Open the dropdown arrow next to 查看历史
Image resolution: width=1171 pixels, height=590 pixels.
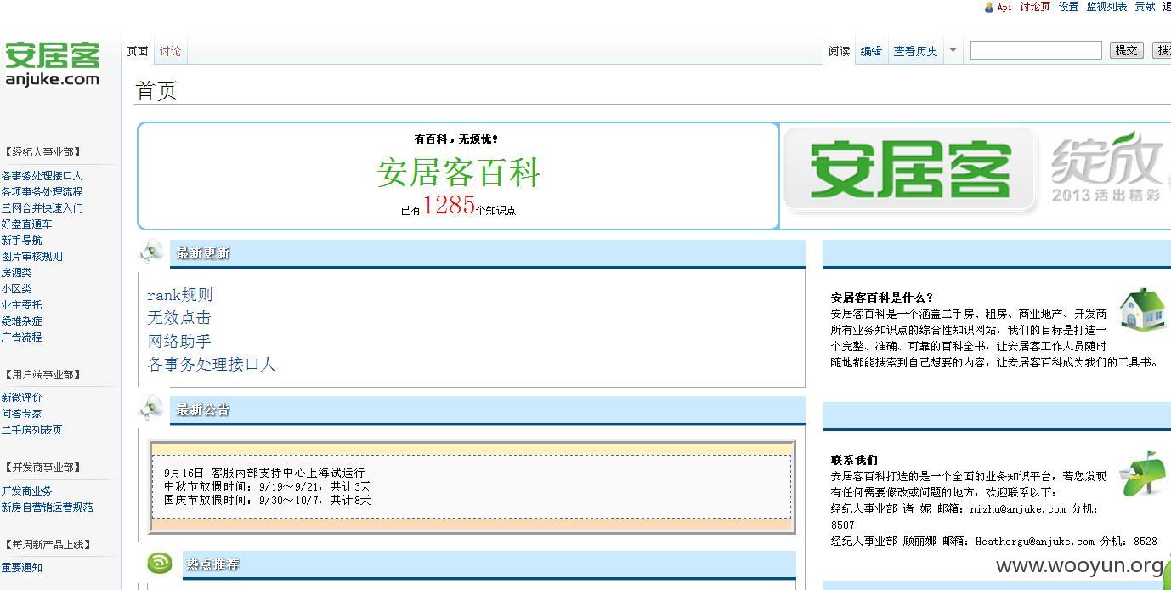(x=953, y=50)
